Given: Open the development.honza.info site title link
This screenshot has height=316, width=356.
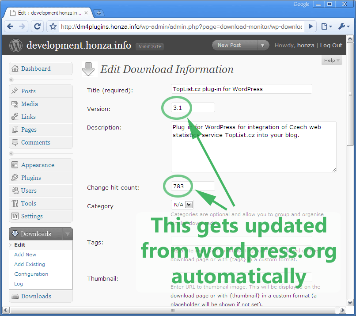Looking at the screenshot, I should tap(79, 45).
